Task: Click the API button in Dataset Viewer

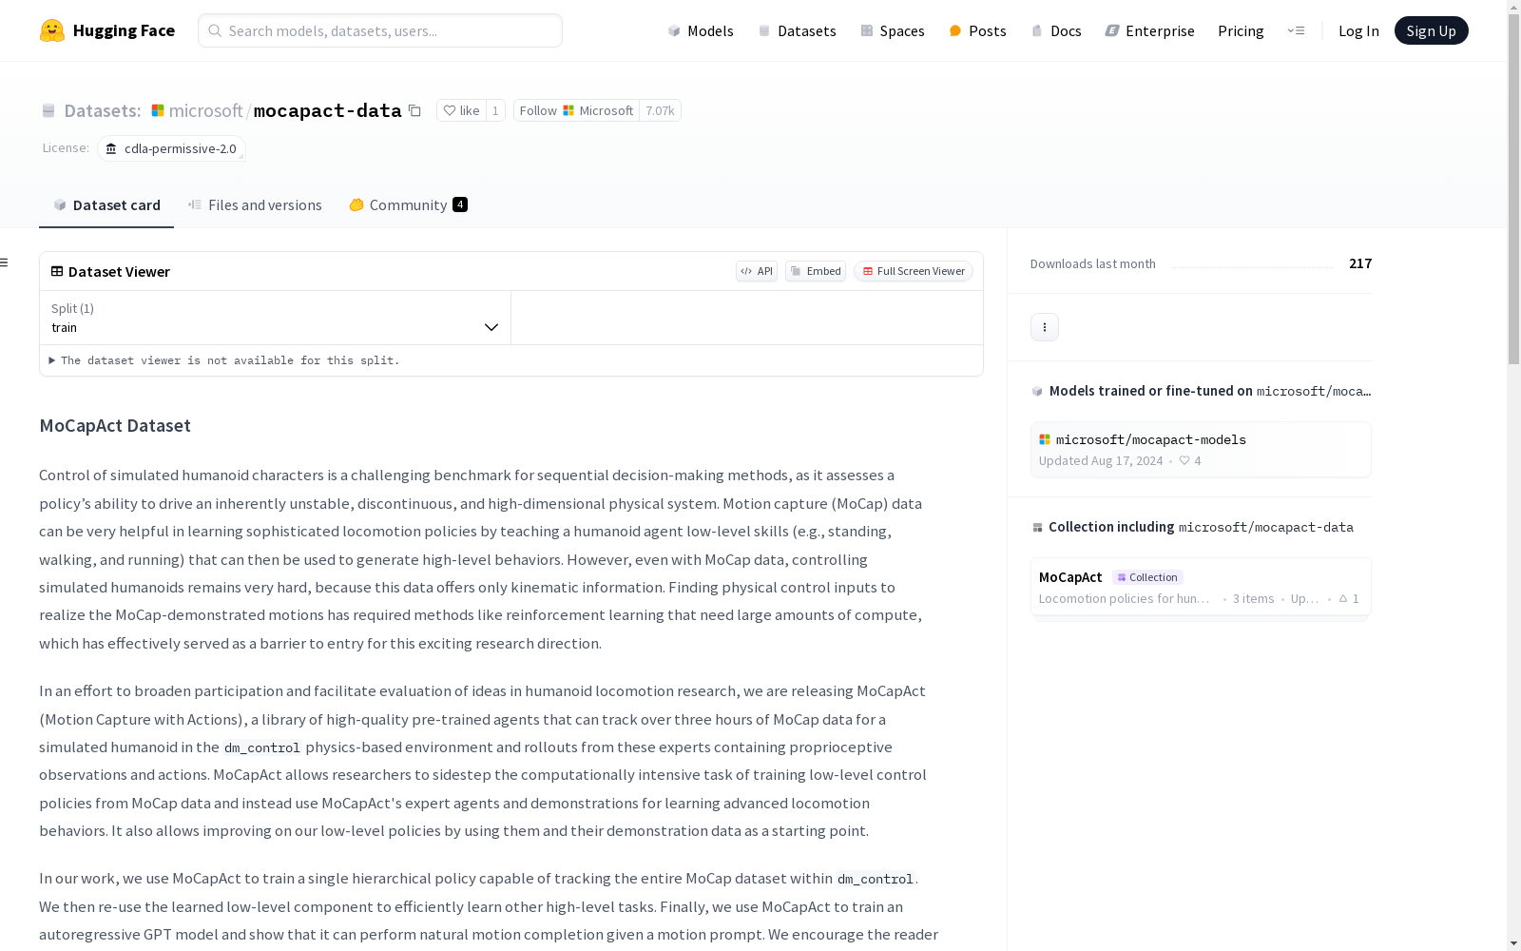Action: (757, 271)
